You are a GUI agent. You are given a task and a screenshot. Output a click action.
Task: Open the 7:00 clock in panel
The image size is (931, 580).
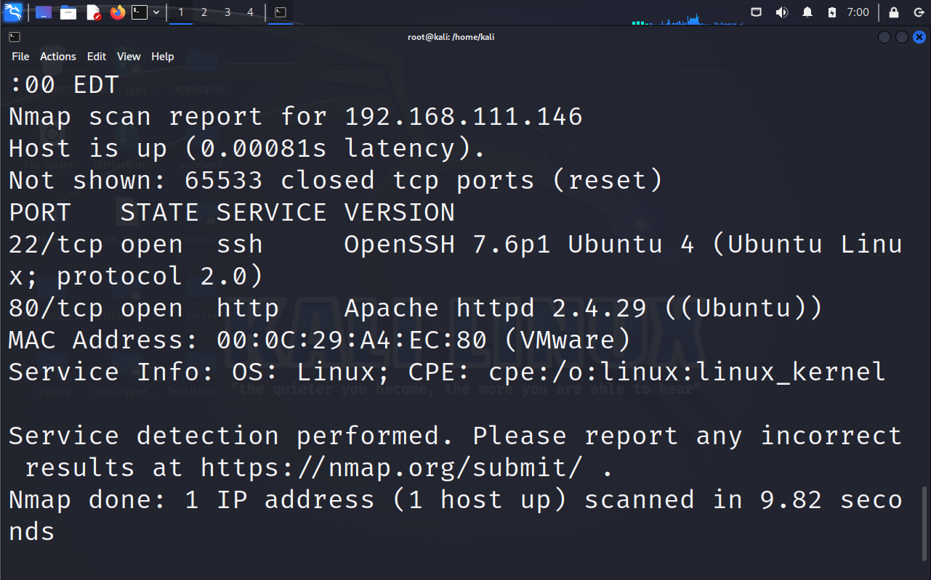858,12
